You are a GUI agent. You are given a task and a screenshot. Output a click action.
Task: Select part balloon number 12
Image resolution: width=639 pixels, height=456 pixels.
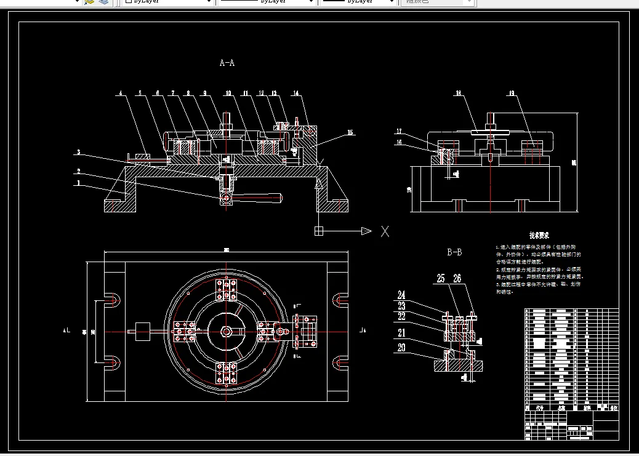(x=262, y=93)
